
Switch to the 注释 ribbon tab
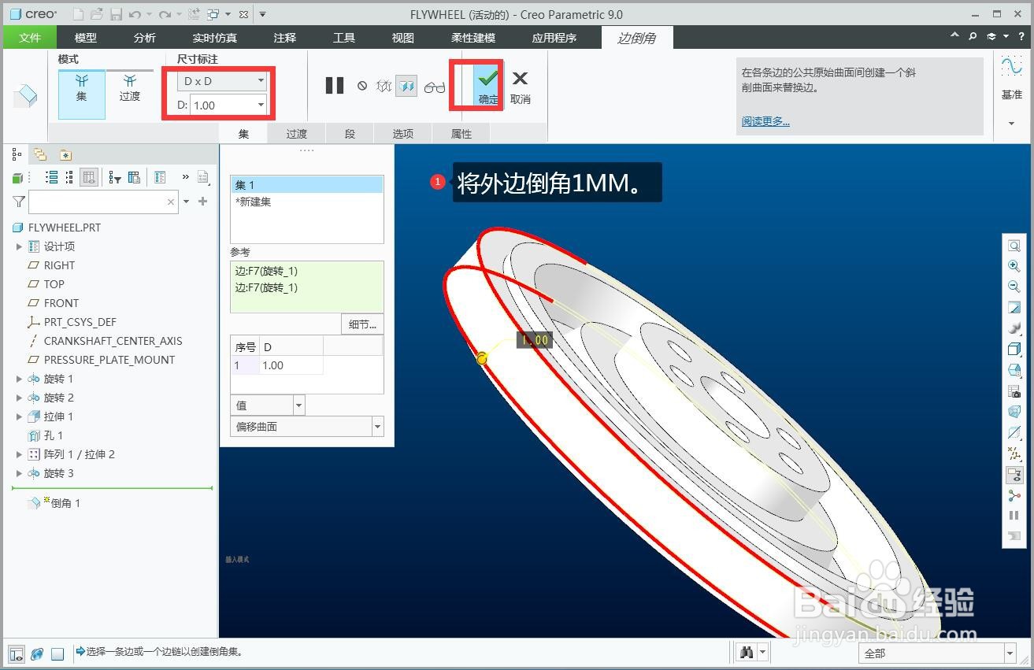click(x=285, y=37)
